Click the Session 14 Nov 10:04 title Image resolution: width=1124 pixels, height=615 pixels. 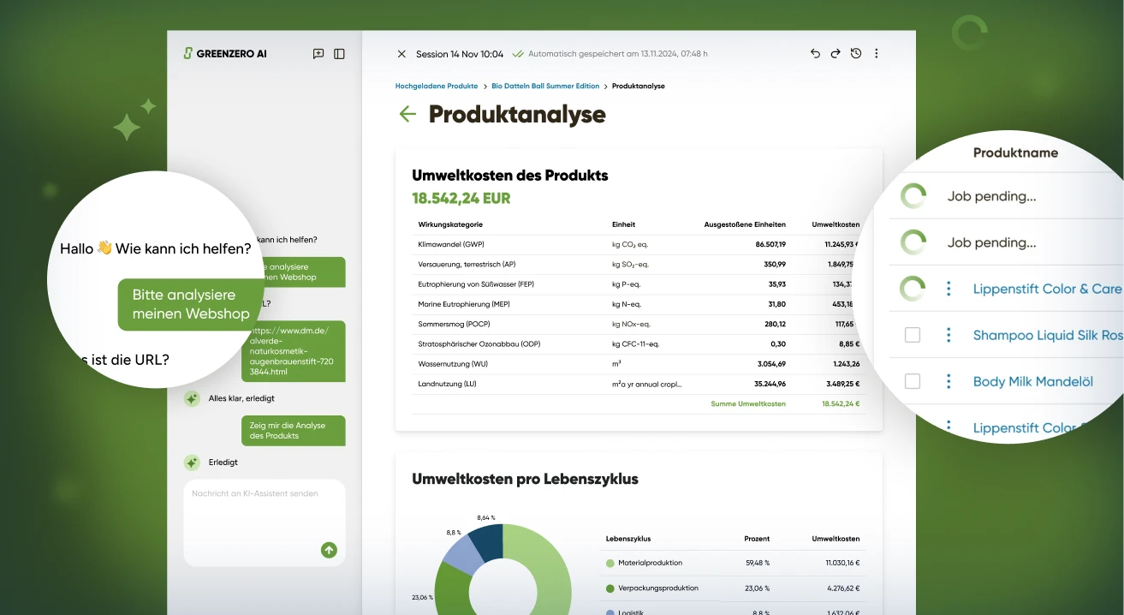(x=460, y=54)
